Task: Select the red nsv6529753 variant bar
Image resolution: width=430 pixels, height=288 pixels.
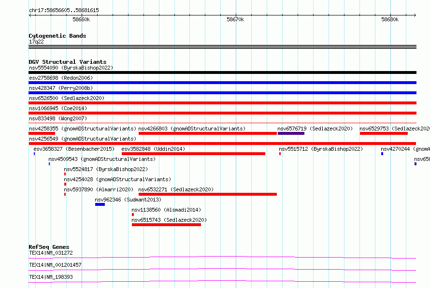Action: 384,133
